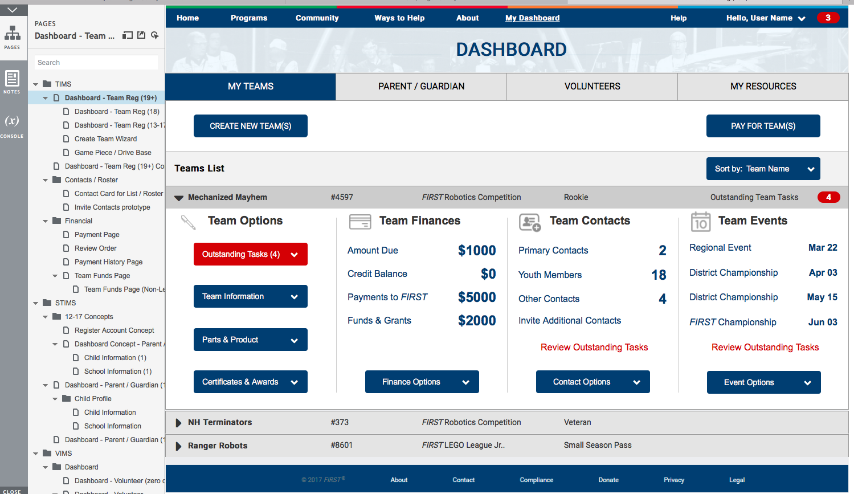This screenshot has height=494, width=854.
Task: Collapse the Mechanized Mayhem team row
Action: coord(179,198)
